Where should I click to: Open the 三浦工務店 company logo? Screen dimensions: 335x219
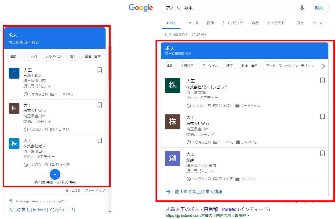coord(14,73)
